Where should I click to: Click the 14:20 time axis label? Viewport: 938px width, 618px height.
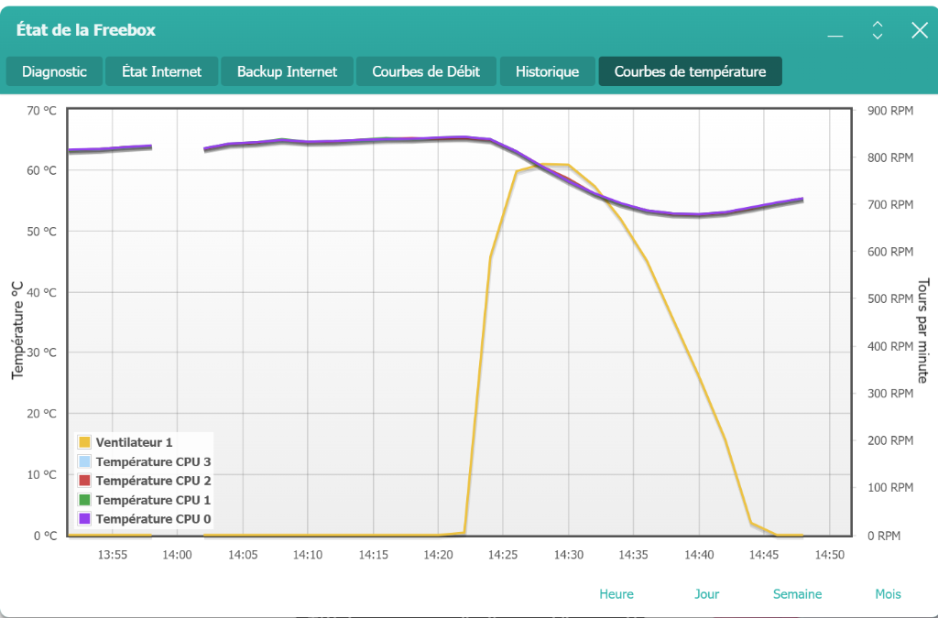(439, 555)
